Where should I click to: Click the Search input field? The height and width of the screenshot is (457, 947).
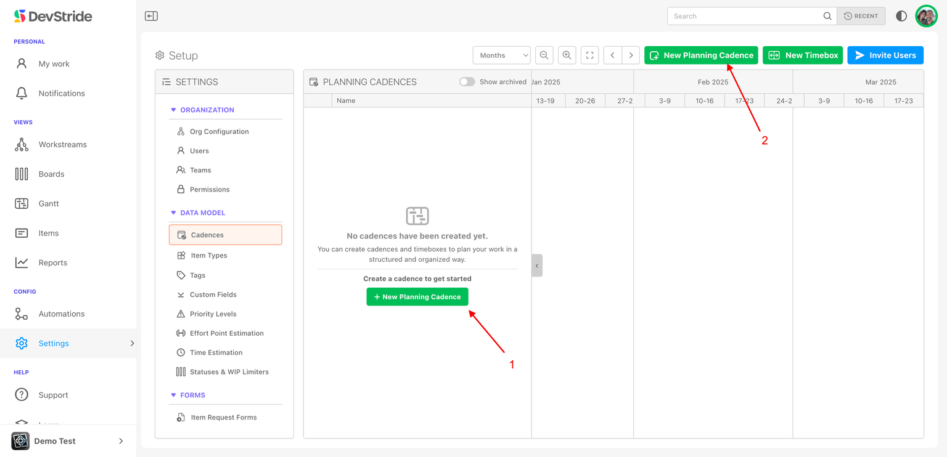(745, 16)
